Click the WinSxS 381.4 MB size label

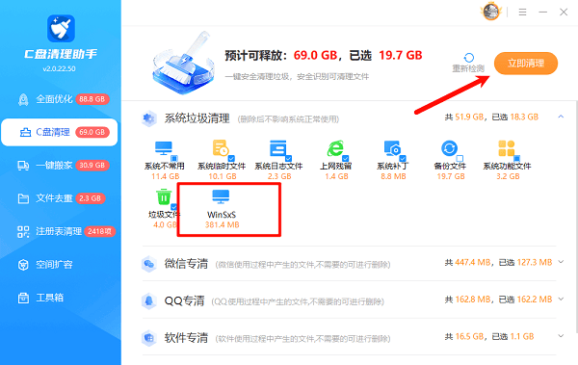222,224
